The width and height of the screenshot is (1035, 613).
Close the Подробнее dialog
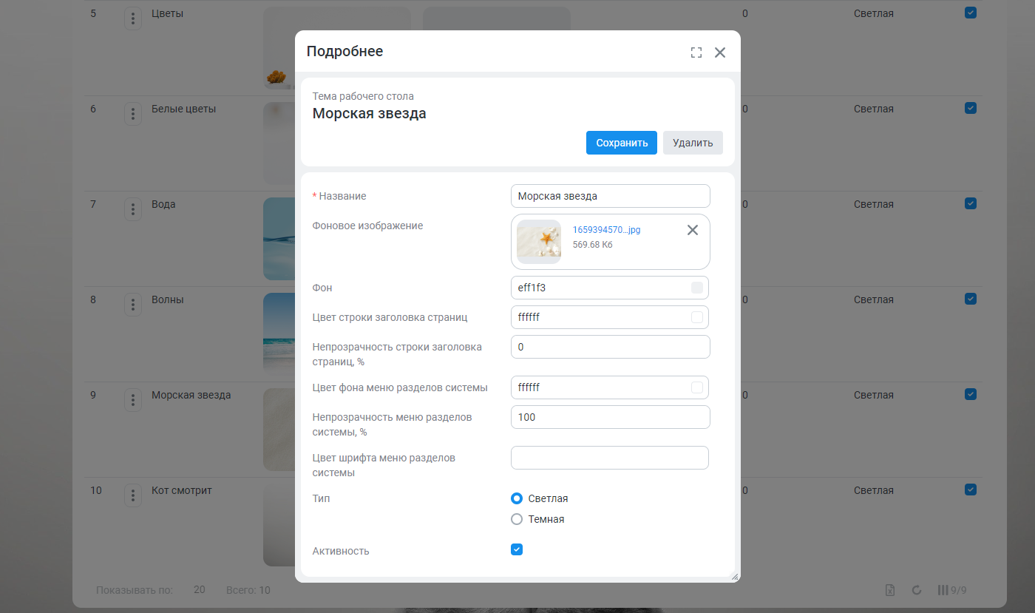pos(720,53)
